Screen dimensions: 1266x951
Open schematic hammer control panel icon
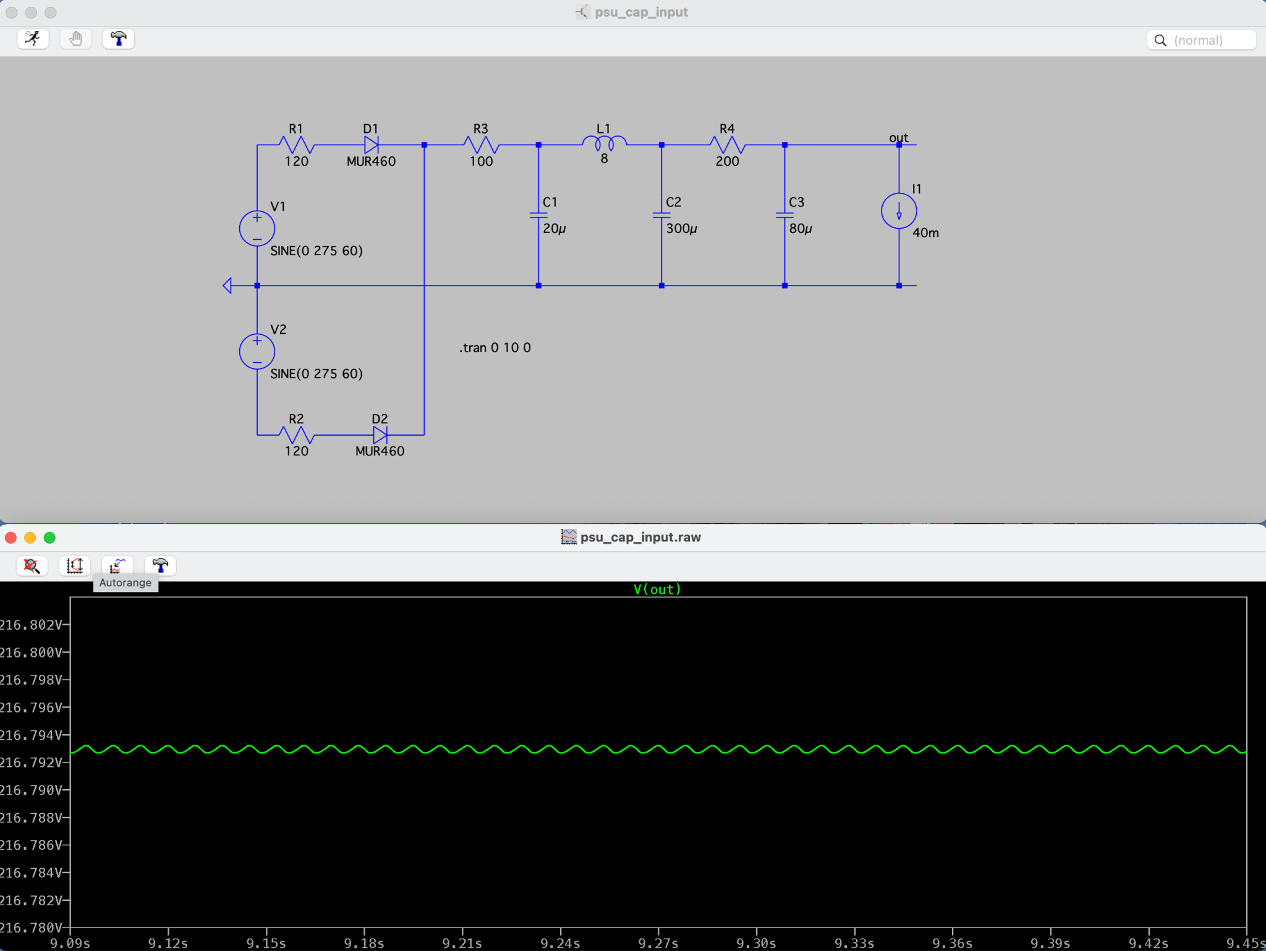[x=118, y=39]
